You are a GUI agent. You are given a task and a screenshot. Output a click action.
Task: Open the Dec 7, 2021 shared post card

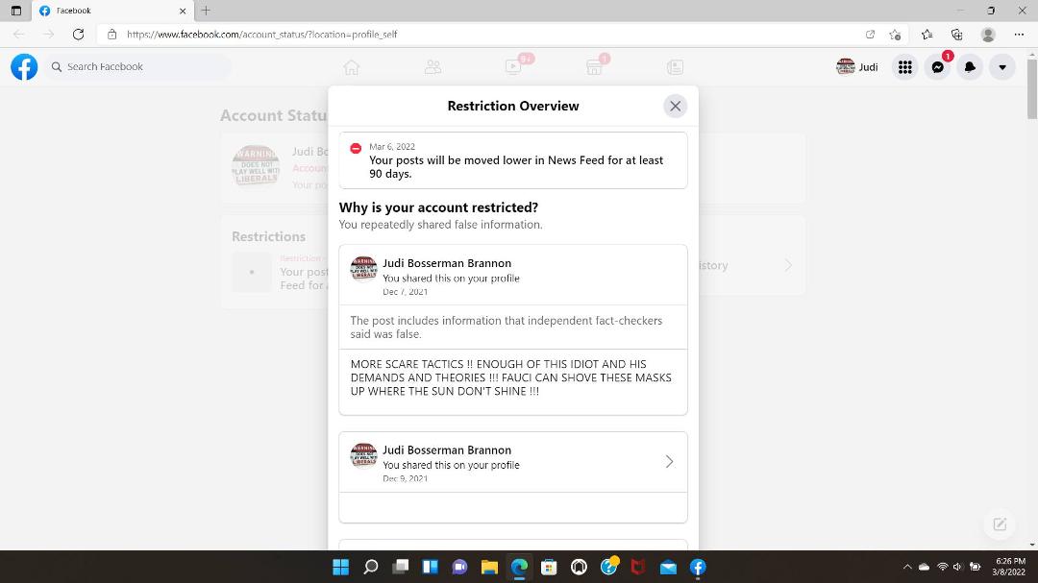point(513,329)
